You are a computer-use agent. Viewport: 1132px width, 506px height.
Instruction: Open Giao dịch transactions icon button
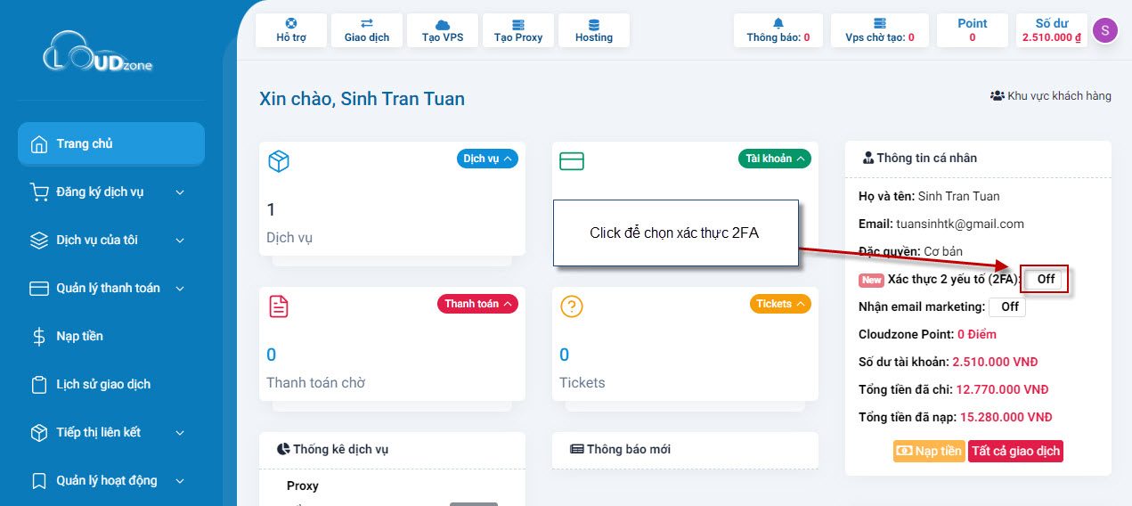coord(367,24)
